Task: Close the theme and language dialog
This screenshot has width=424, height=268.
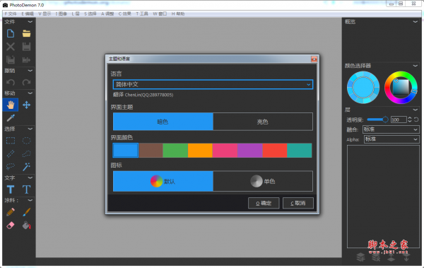Action: 314,59
